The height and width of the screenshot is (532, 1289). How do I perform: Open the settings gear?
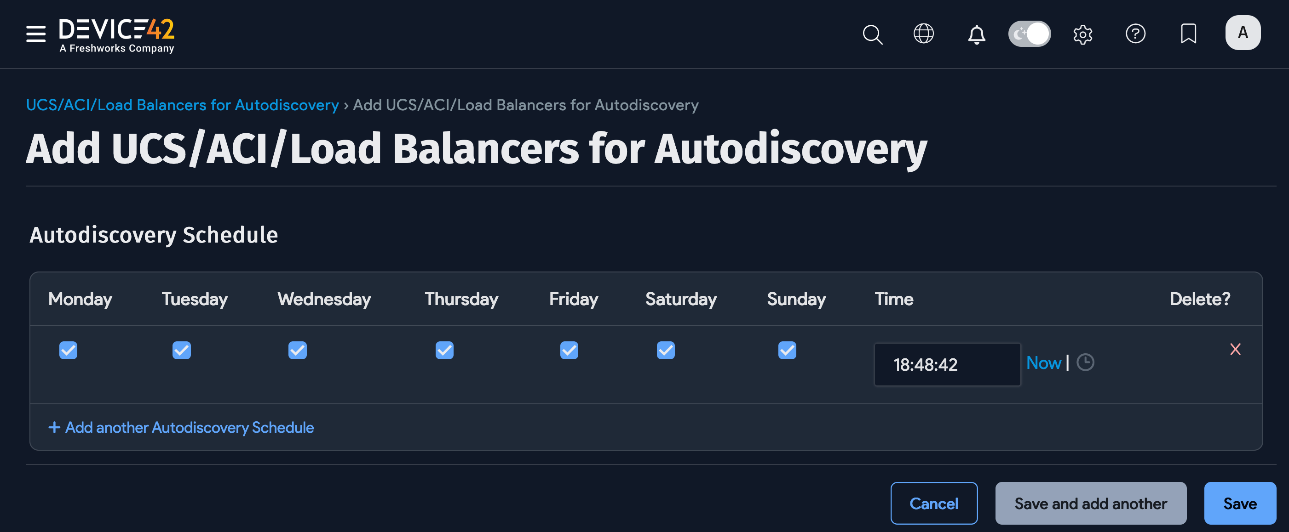click(1082, 34)
